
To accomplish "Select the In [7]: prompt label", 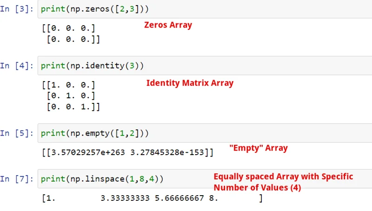I will (17, 179).
